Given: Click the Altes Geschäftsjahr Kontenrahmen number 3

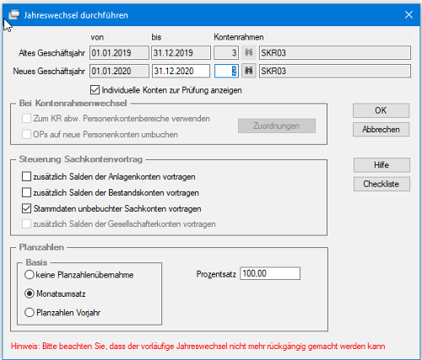Looking at the screenshot, I should [x=226, y=53].
